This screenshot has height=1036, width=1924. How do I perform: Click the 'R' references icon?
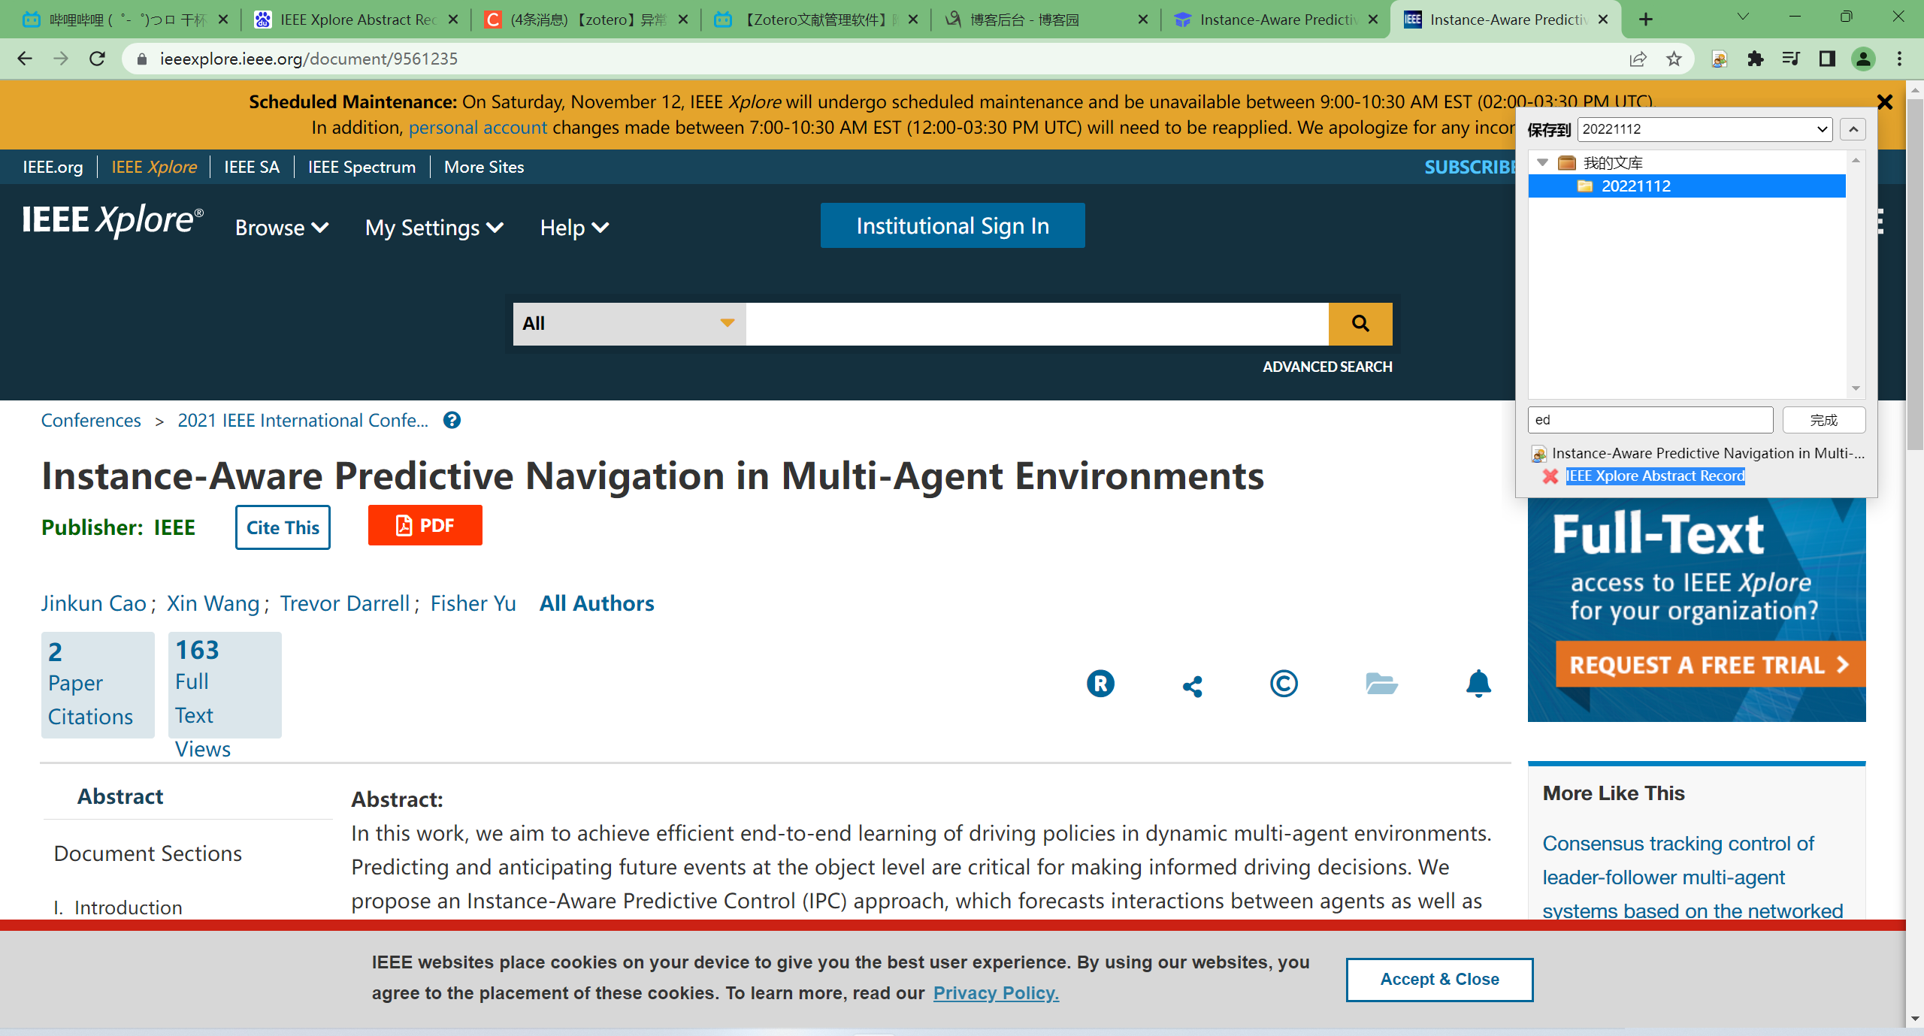[1100, 684]
